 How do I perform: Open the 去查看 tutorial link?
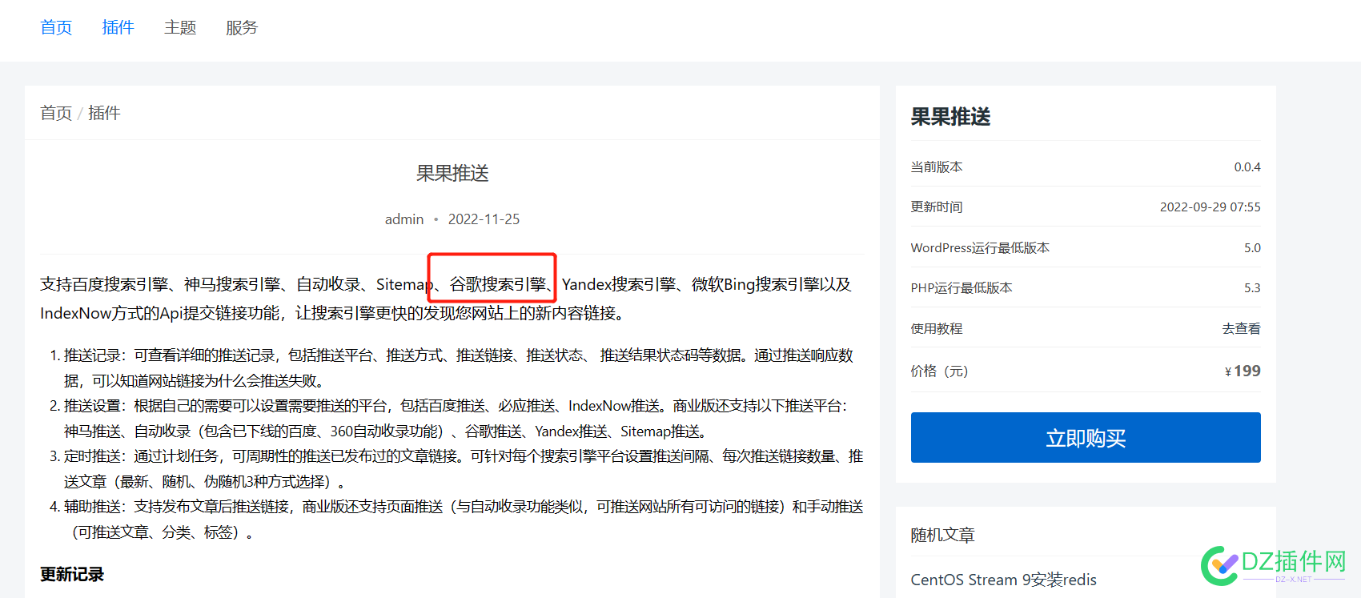pos(1241,328)
